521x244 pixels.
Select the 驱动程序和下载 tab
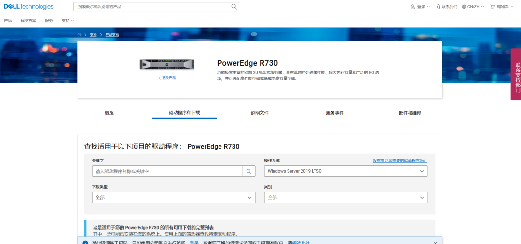click(x=184, y=113)
